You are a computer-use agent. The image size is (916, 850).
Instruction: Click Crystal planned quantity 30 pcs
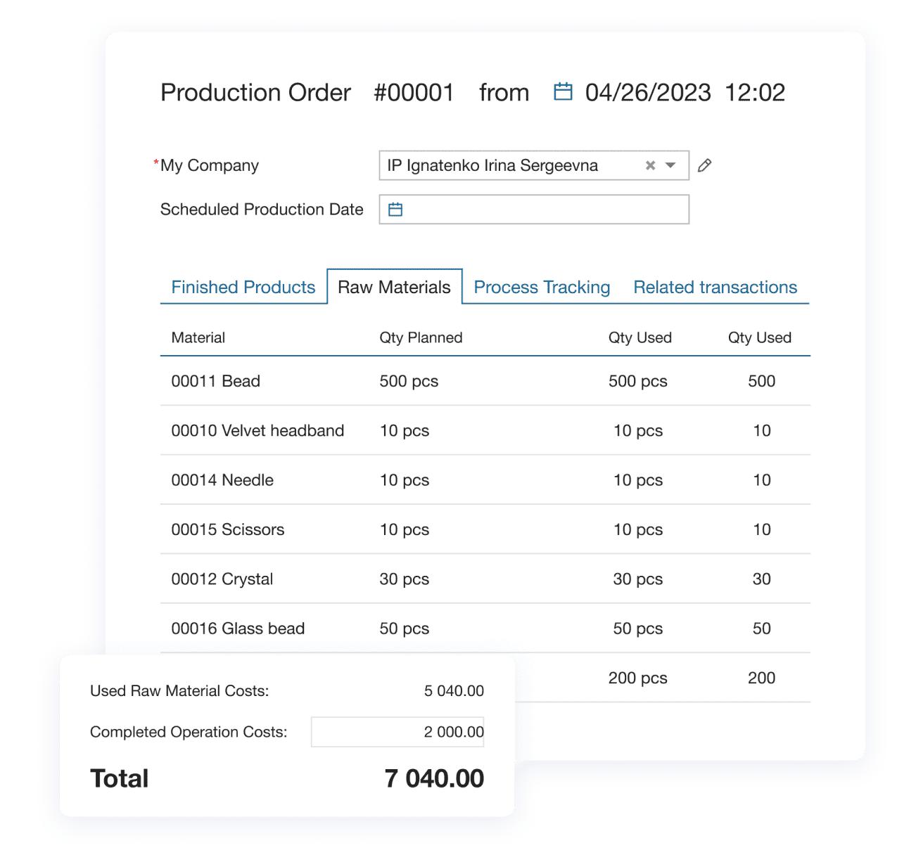coord(405,579)
